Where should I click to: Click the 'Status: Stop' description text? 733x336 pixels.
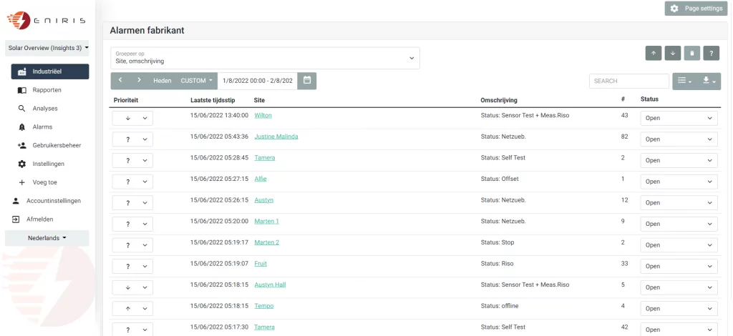(x=497, y=242)
